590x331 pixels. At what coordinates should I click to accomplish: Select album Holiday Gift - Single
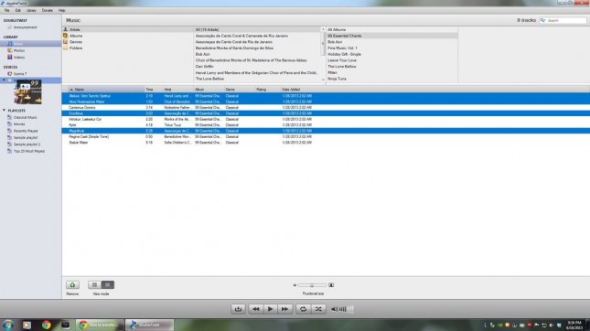click(x=344, y=54)
